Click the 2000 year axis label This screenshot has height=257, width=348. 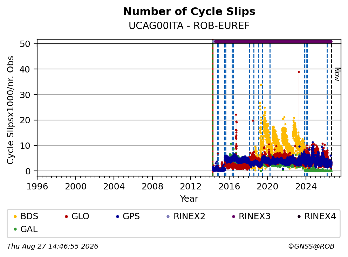coord(76,187)
